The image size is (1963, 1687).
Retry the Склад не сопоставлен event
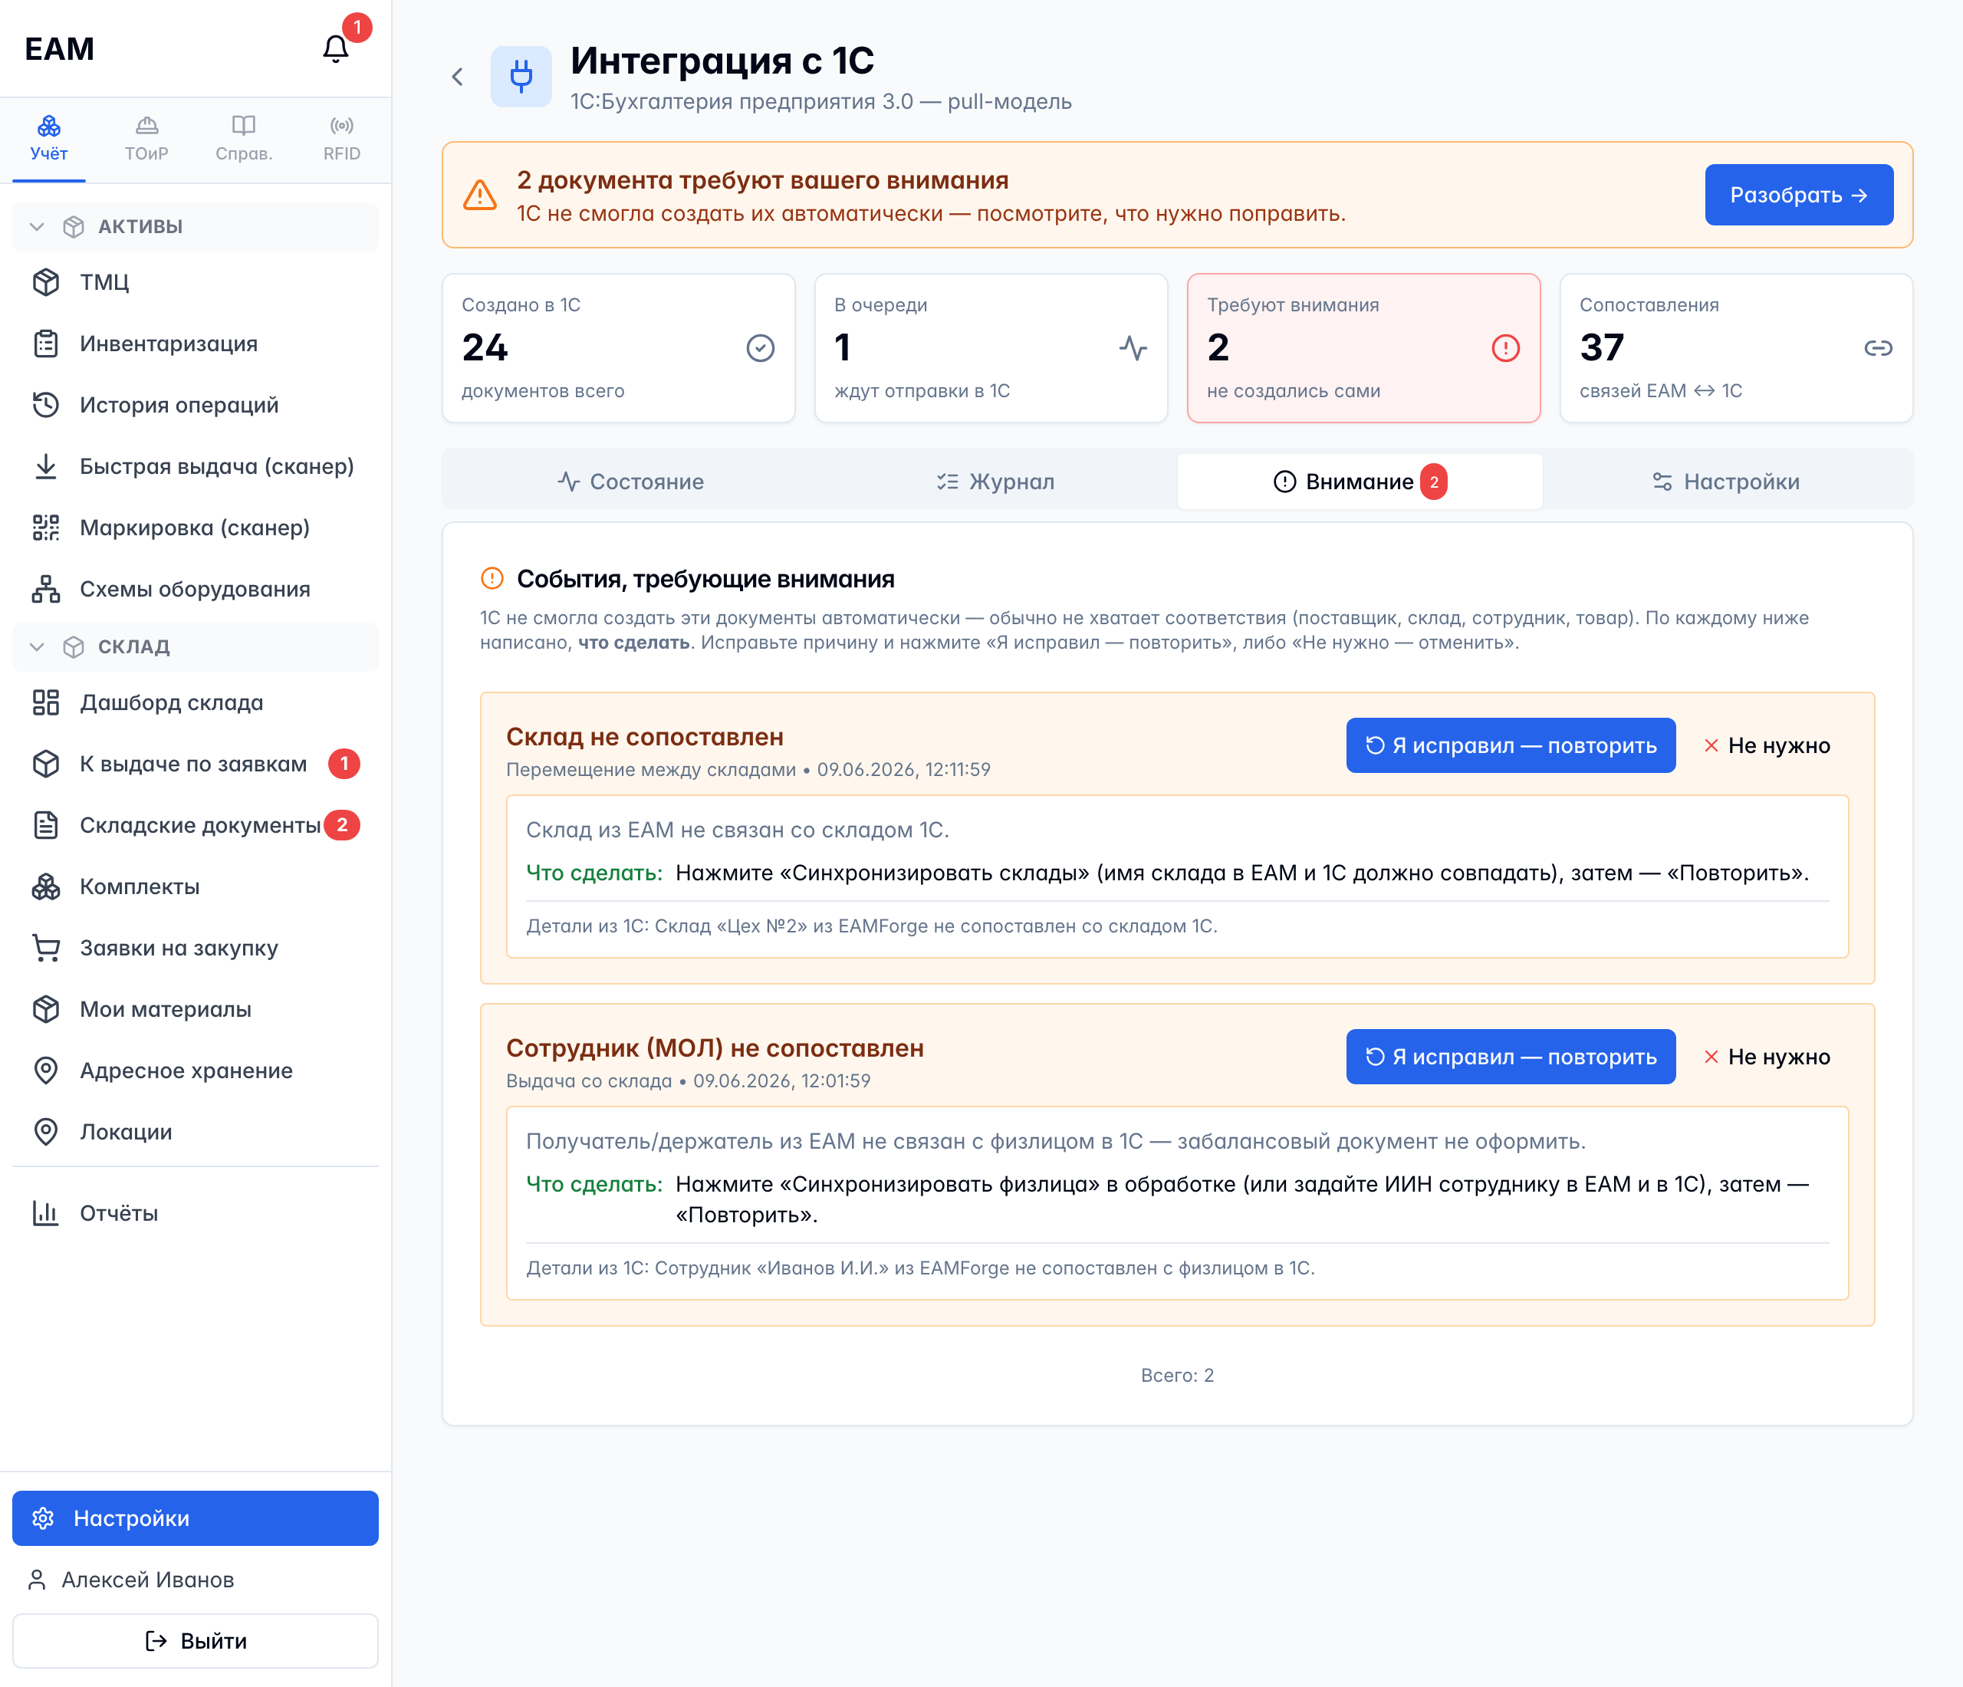tap(1510, 745)
